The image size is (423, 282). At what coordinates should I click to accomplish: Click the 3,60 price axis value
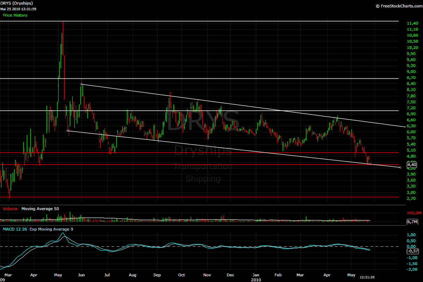[x=411, y=180]
